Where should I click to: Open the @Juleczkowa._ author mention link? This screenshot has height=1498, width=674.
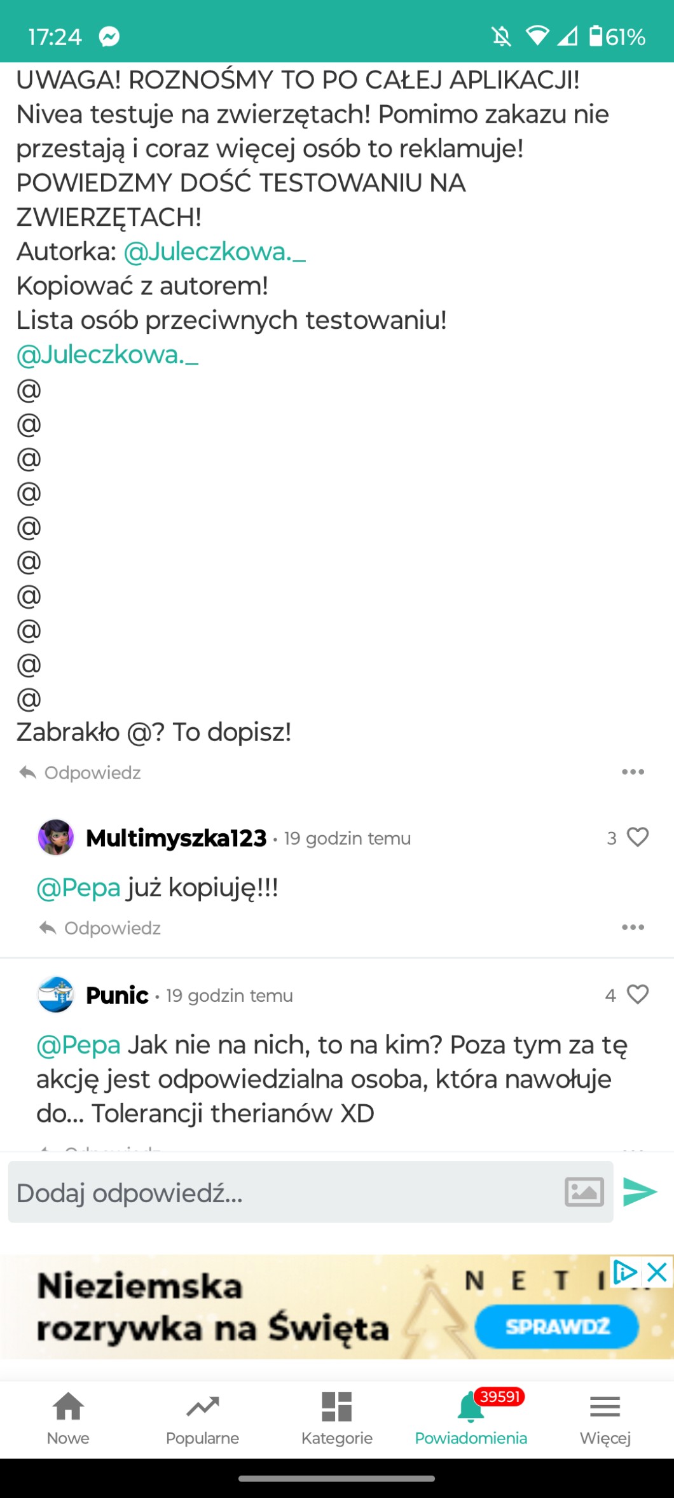(x=214, y=252)
